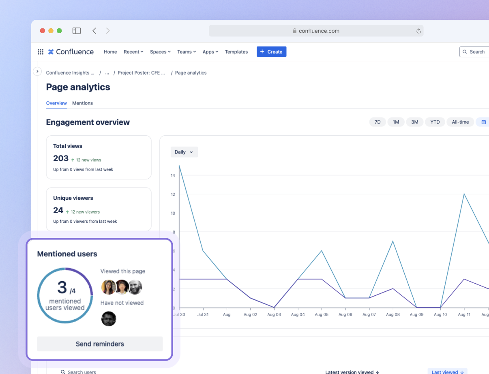Click the mentioned users progress ring
The width and height of the screenshot is (489, 374).
point(65,295)
